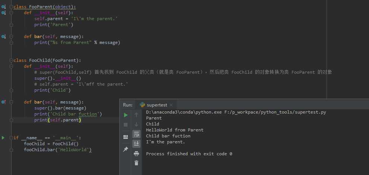Viewport: 369px width, 175px height.
Task: Click the restore layout icon in Run panel
Action: (126, 137)
